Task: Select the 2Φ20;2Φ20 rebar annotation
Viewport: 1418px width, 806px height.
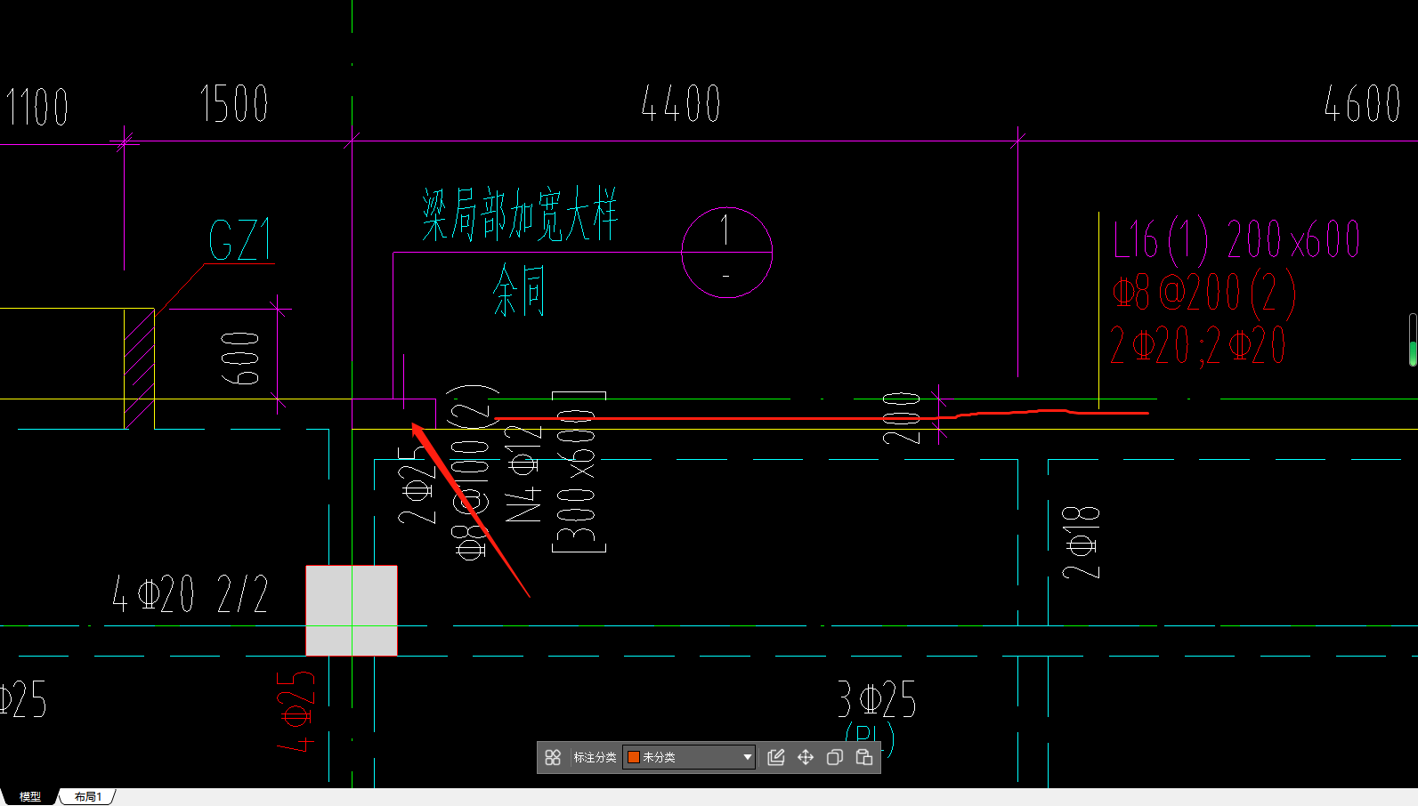Action: (1198, 344)
